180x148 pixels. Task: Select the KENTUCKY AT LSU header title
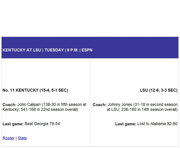(x=22, y=50)
